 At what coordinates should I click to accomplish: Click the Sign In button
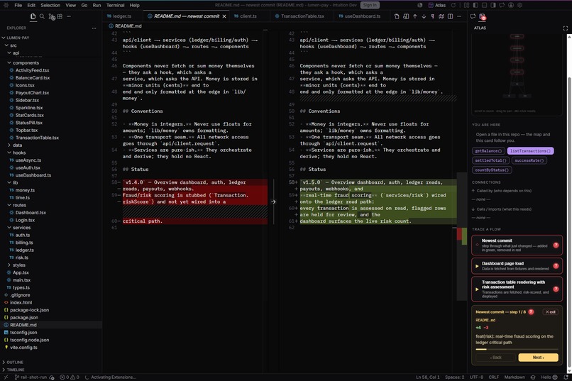click(370, 5)
